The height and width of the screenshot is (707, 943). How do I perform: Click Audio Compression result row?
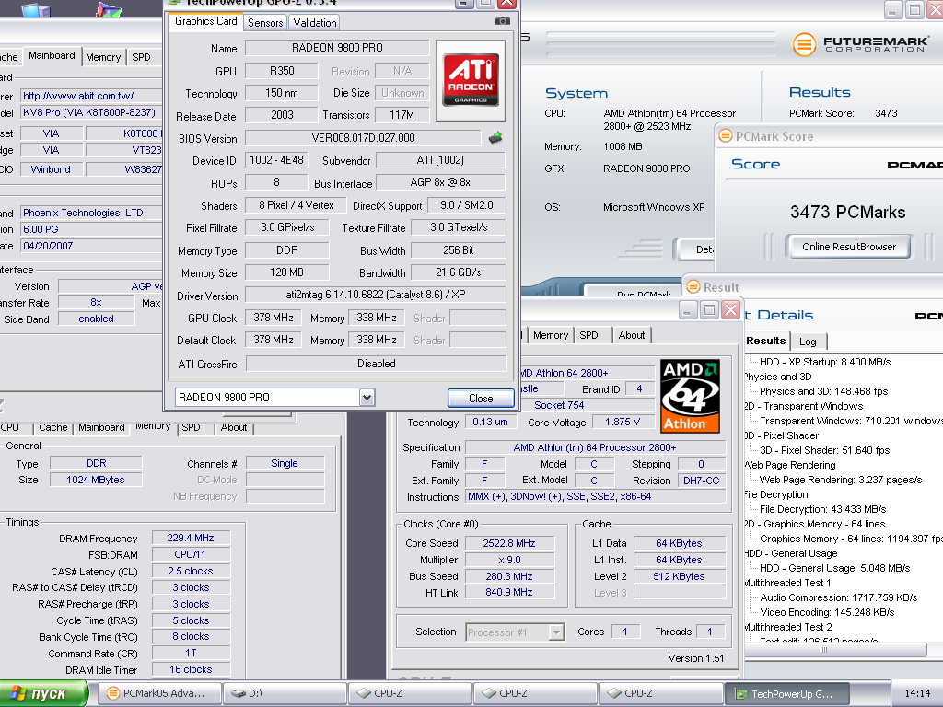pyautogui.click(x=838, y=597)
